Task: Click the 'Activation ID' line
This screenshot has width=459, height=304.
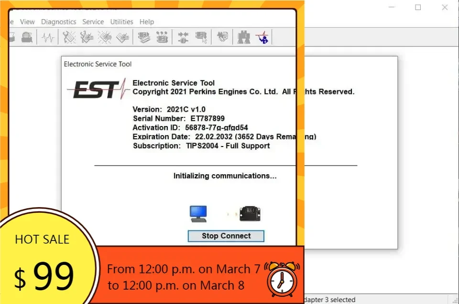Action: coord(190,127)
